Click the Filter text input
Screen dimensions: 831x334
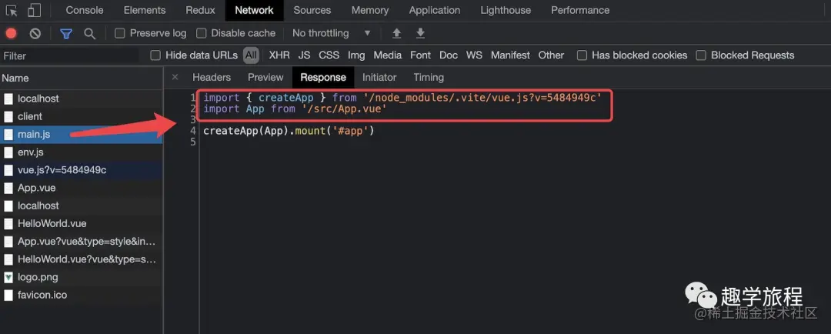[70, 55]
